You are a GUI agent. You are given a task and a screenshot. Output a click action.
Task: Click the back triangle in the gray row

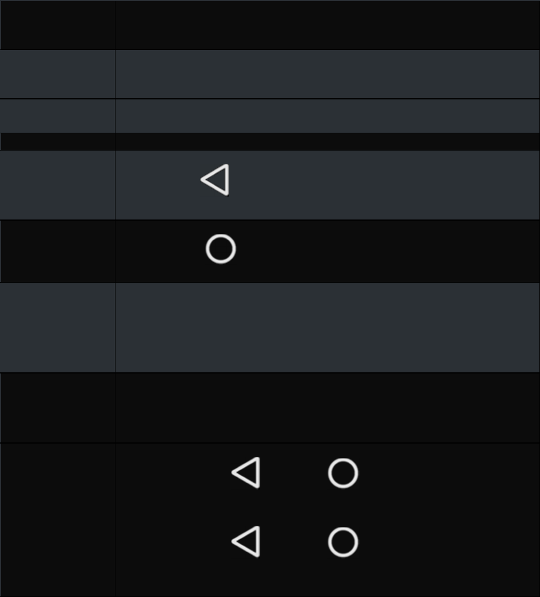(x=215, y=180)
